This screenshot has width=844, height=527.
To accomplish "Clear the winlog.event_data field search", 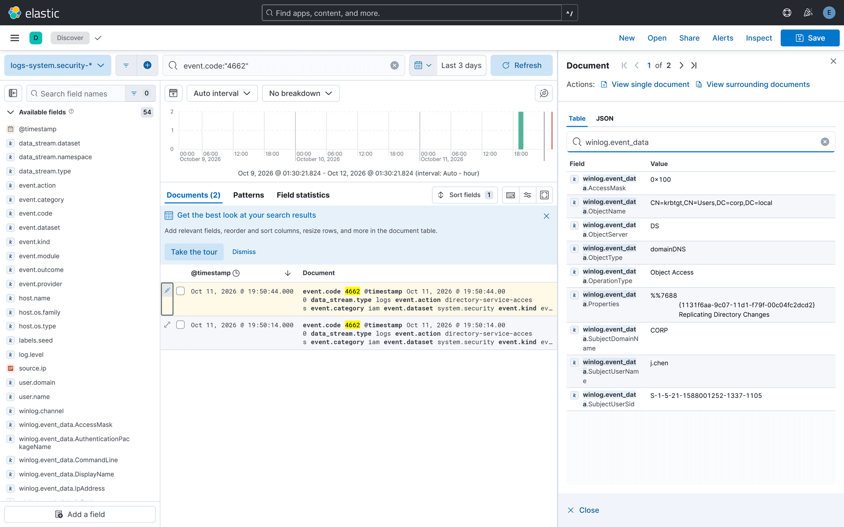I will pyautogui.click(x=825, y=142).
